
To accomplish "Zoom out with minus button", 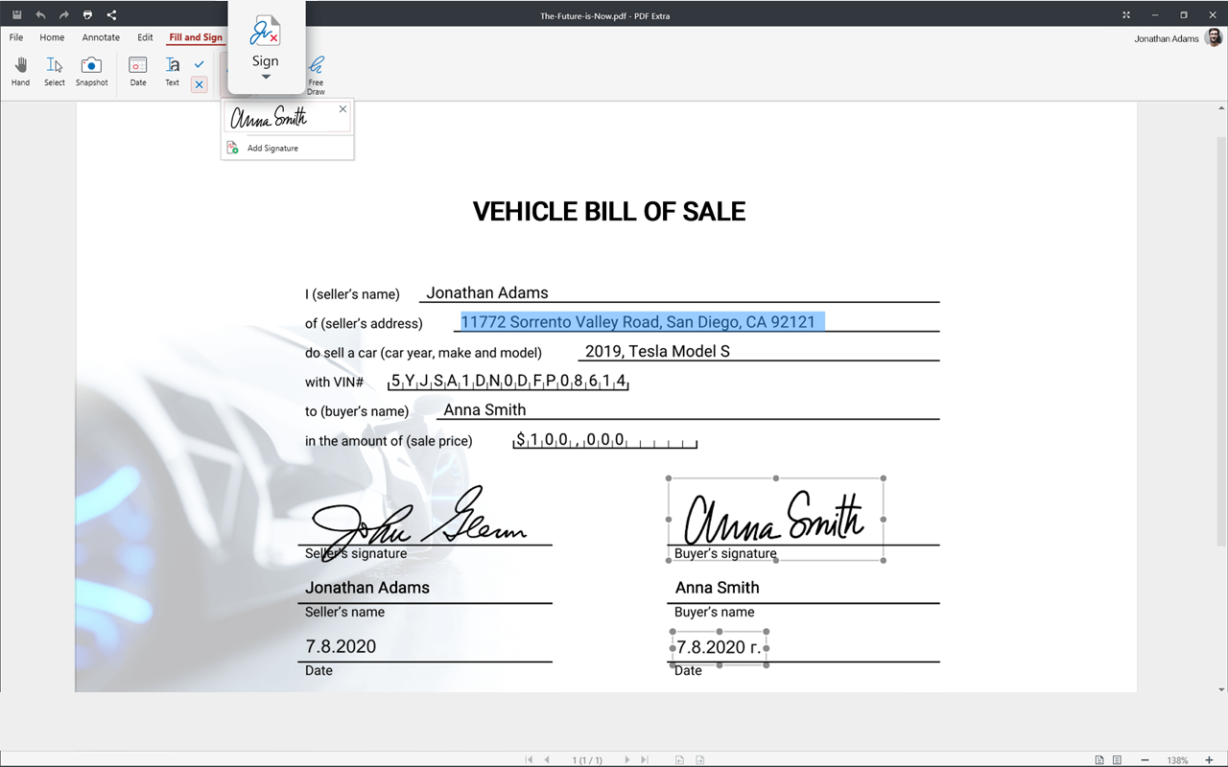I will click(x=1145, y=759).
